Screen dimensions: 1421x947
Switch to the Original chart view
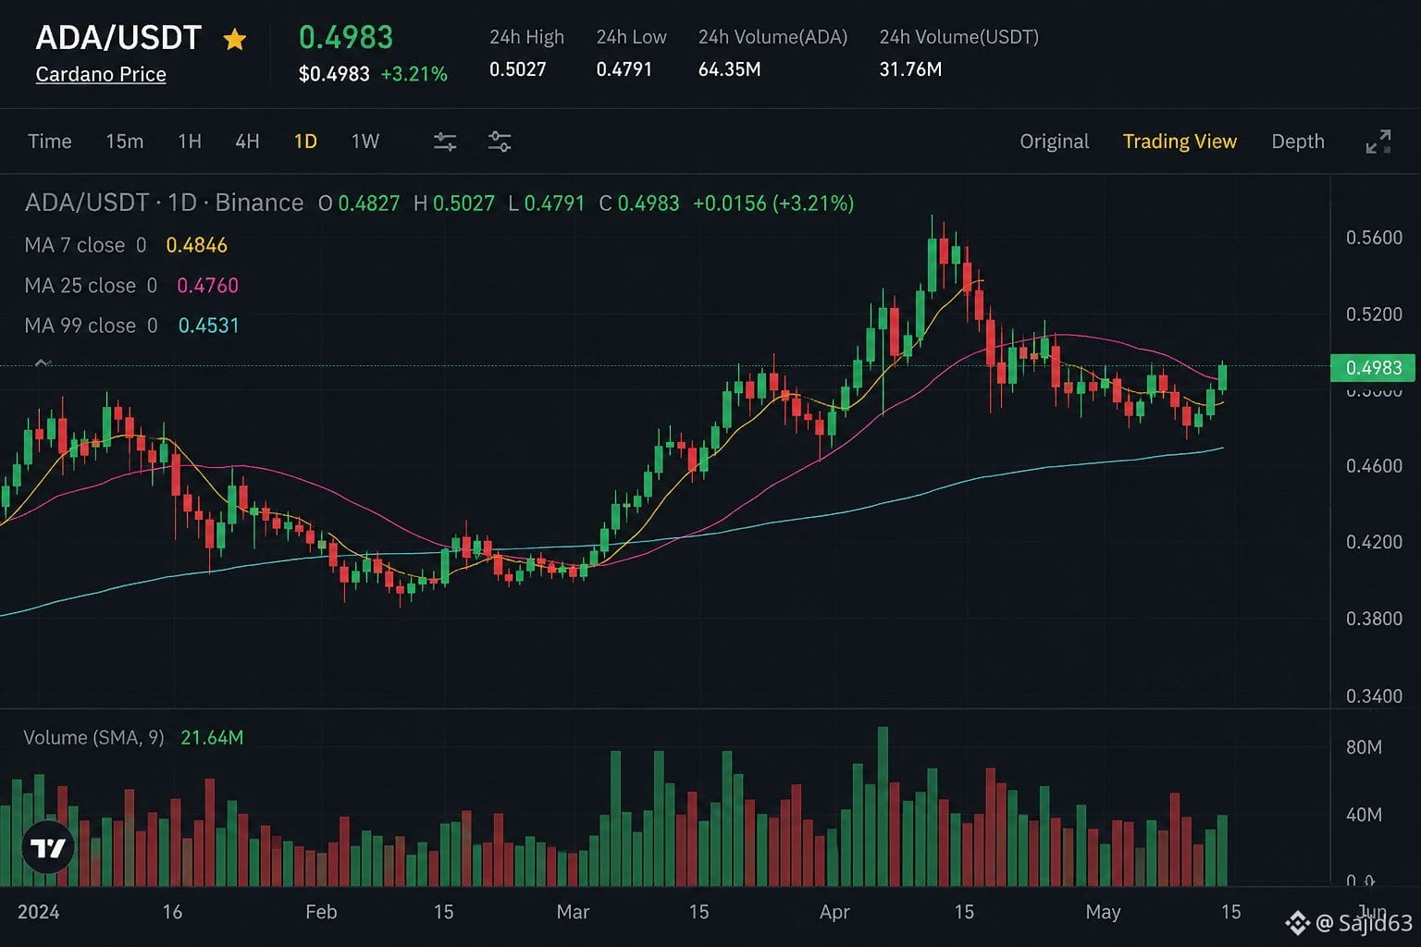click(1055, 141)
